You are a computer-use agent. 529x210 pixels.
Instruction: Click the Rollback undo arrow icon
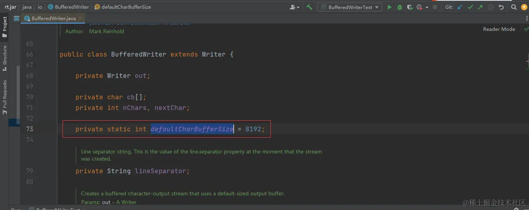point(501,7)
